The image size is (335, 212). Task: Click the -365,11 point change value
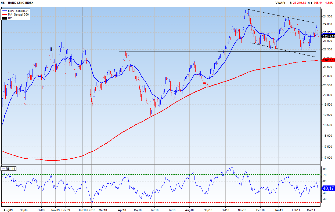pos(318,3)
